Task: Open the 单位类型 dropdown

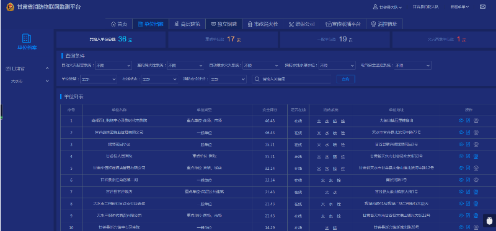Action: click(x=99, y=79)
